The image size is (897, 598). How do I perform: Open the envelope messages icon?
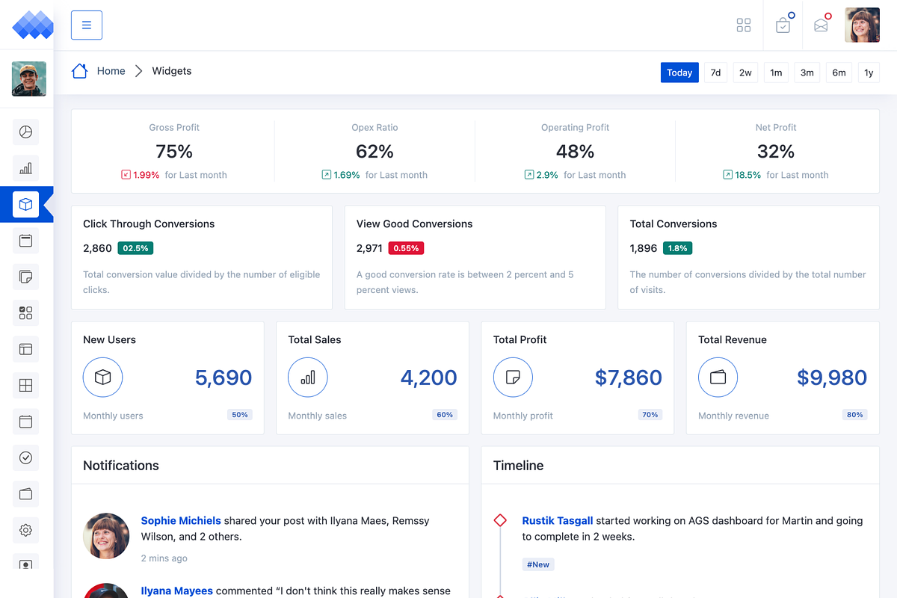tap(822, 25)
